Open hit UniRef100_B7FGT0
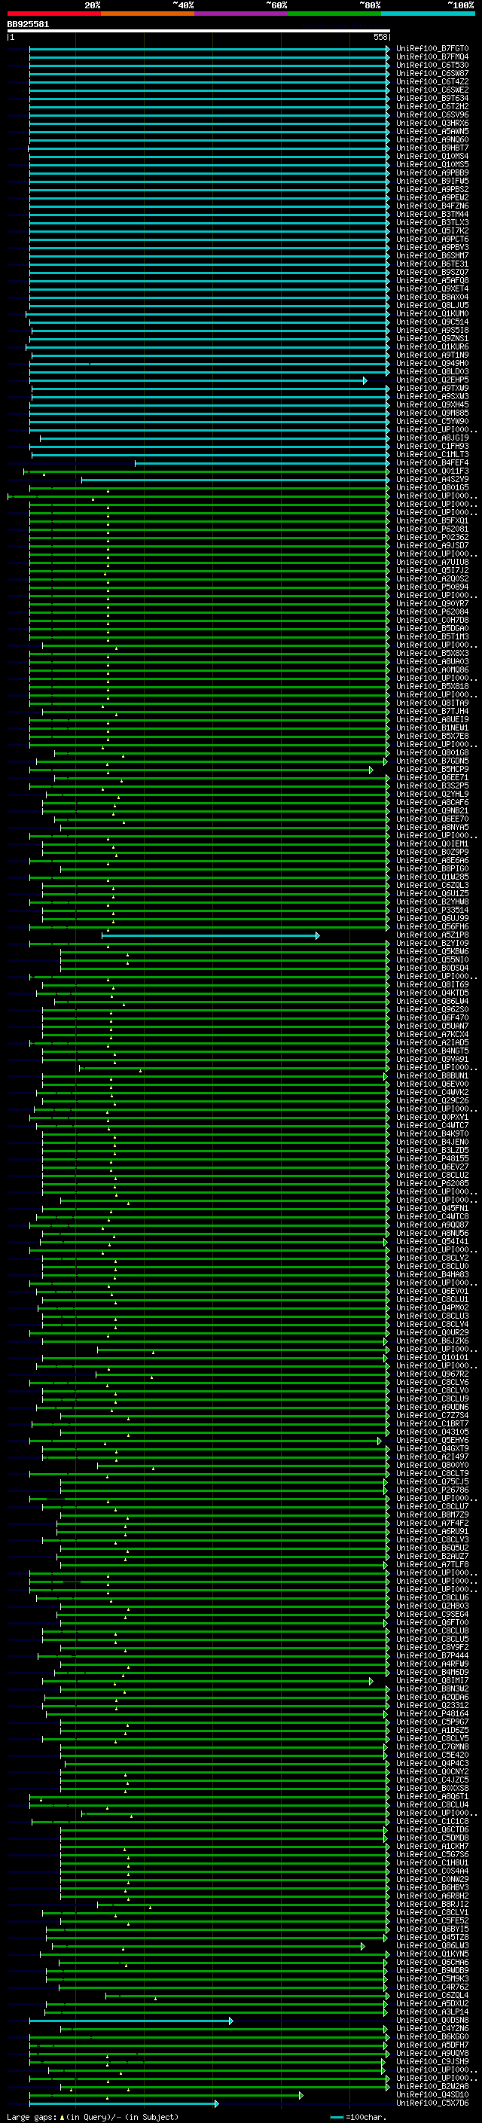The width and height of the screenshot is (482, 2123). point(432,49)
